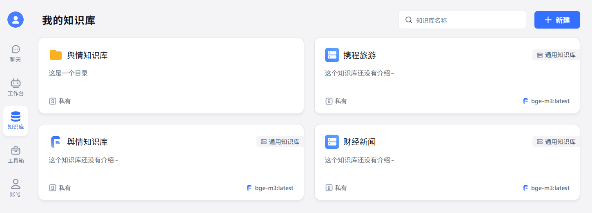Click the 这是一个目录 folder description
Viewport: 592px width, 213px height.
[68, 73]
